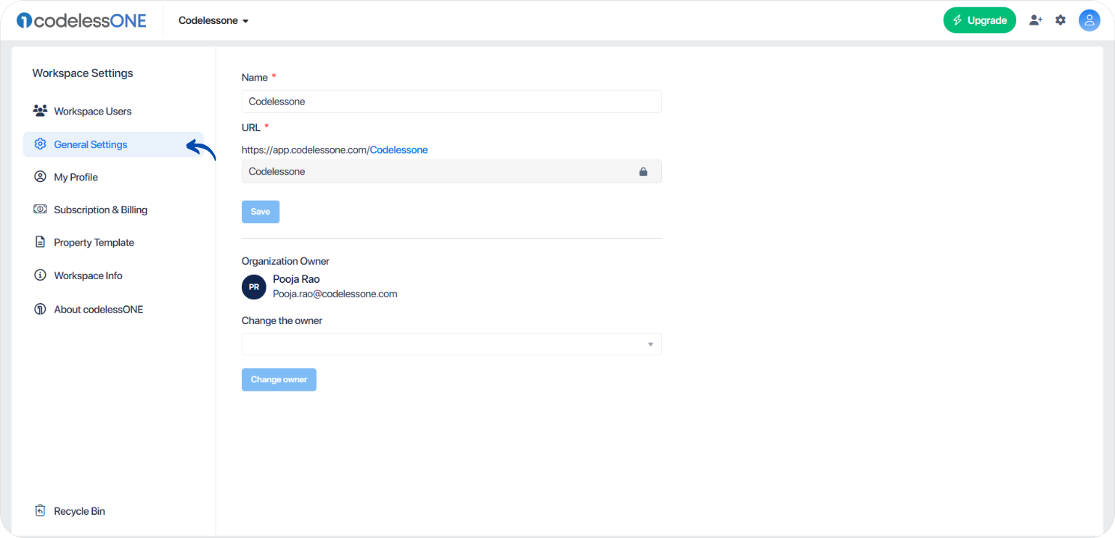Image resolution: width=1115 pixels, height=538 pixels.
Task: Click the locked URL field containing Codelessone
Action: click(x=452, y=171)
